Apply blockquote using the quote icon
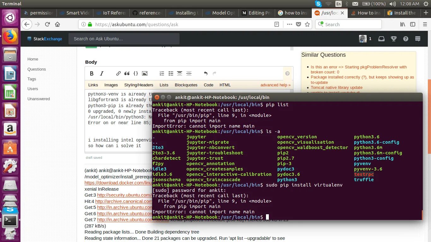Image resolution: width=431 pixels, height=242 pixels. [x=127, y=73]
